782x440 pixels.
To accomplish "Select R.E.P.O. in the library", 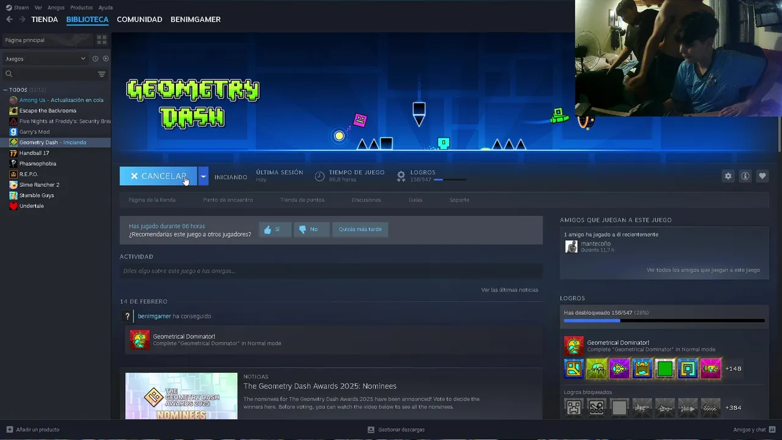I will 56,174.
